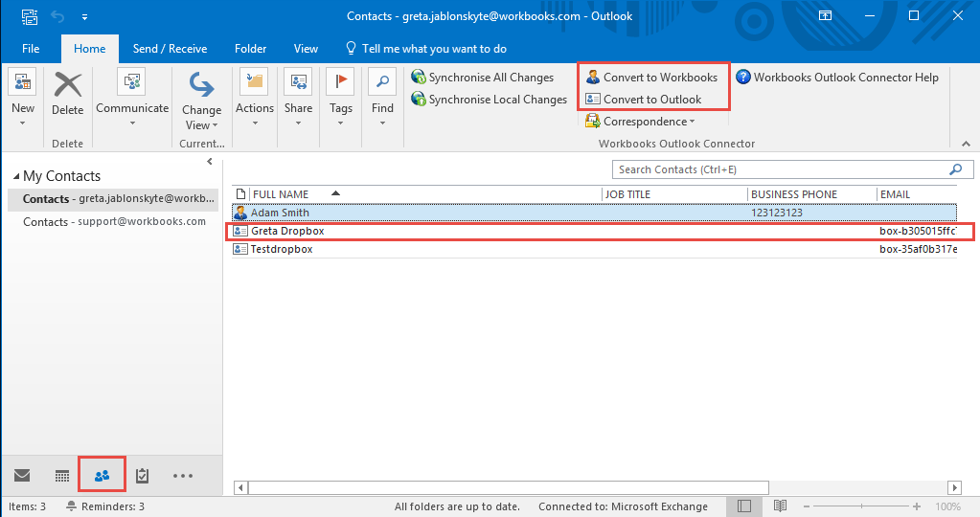
Task: Click the zoom slider in status bar
Action: 861,506
